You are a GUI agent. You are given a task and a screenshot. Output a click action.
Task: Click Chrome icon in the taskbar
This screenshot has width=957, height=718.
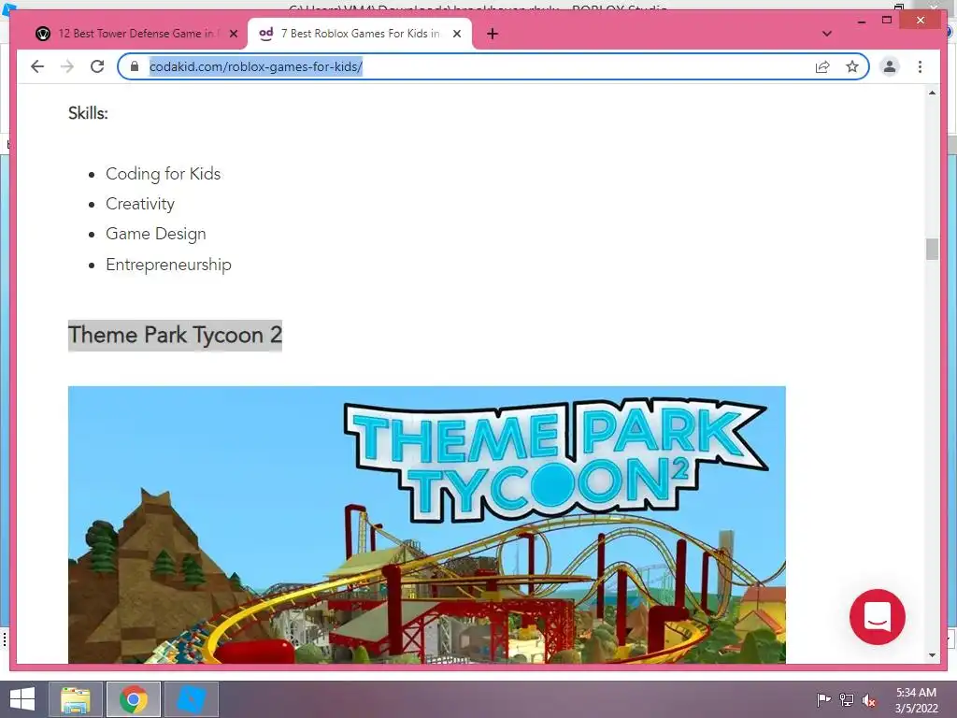(x=134, y=699)
